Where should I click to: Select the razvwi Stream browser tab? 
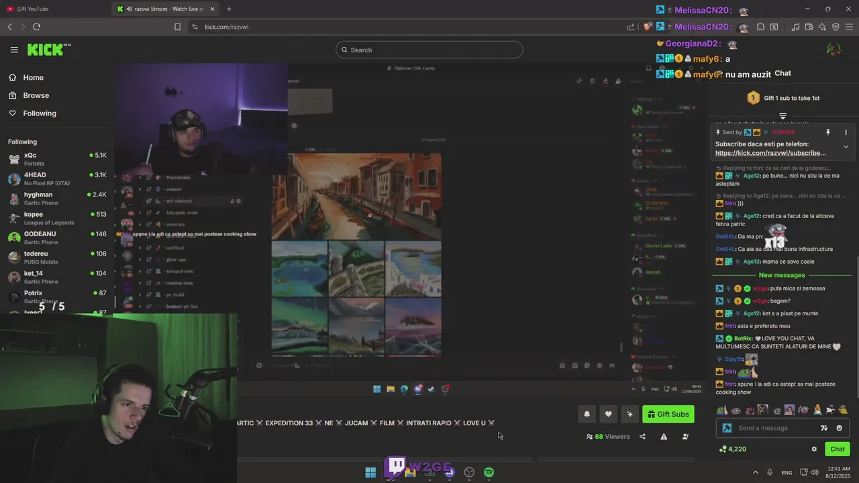click(x=165, y=9)
